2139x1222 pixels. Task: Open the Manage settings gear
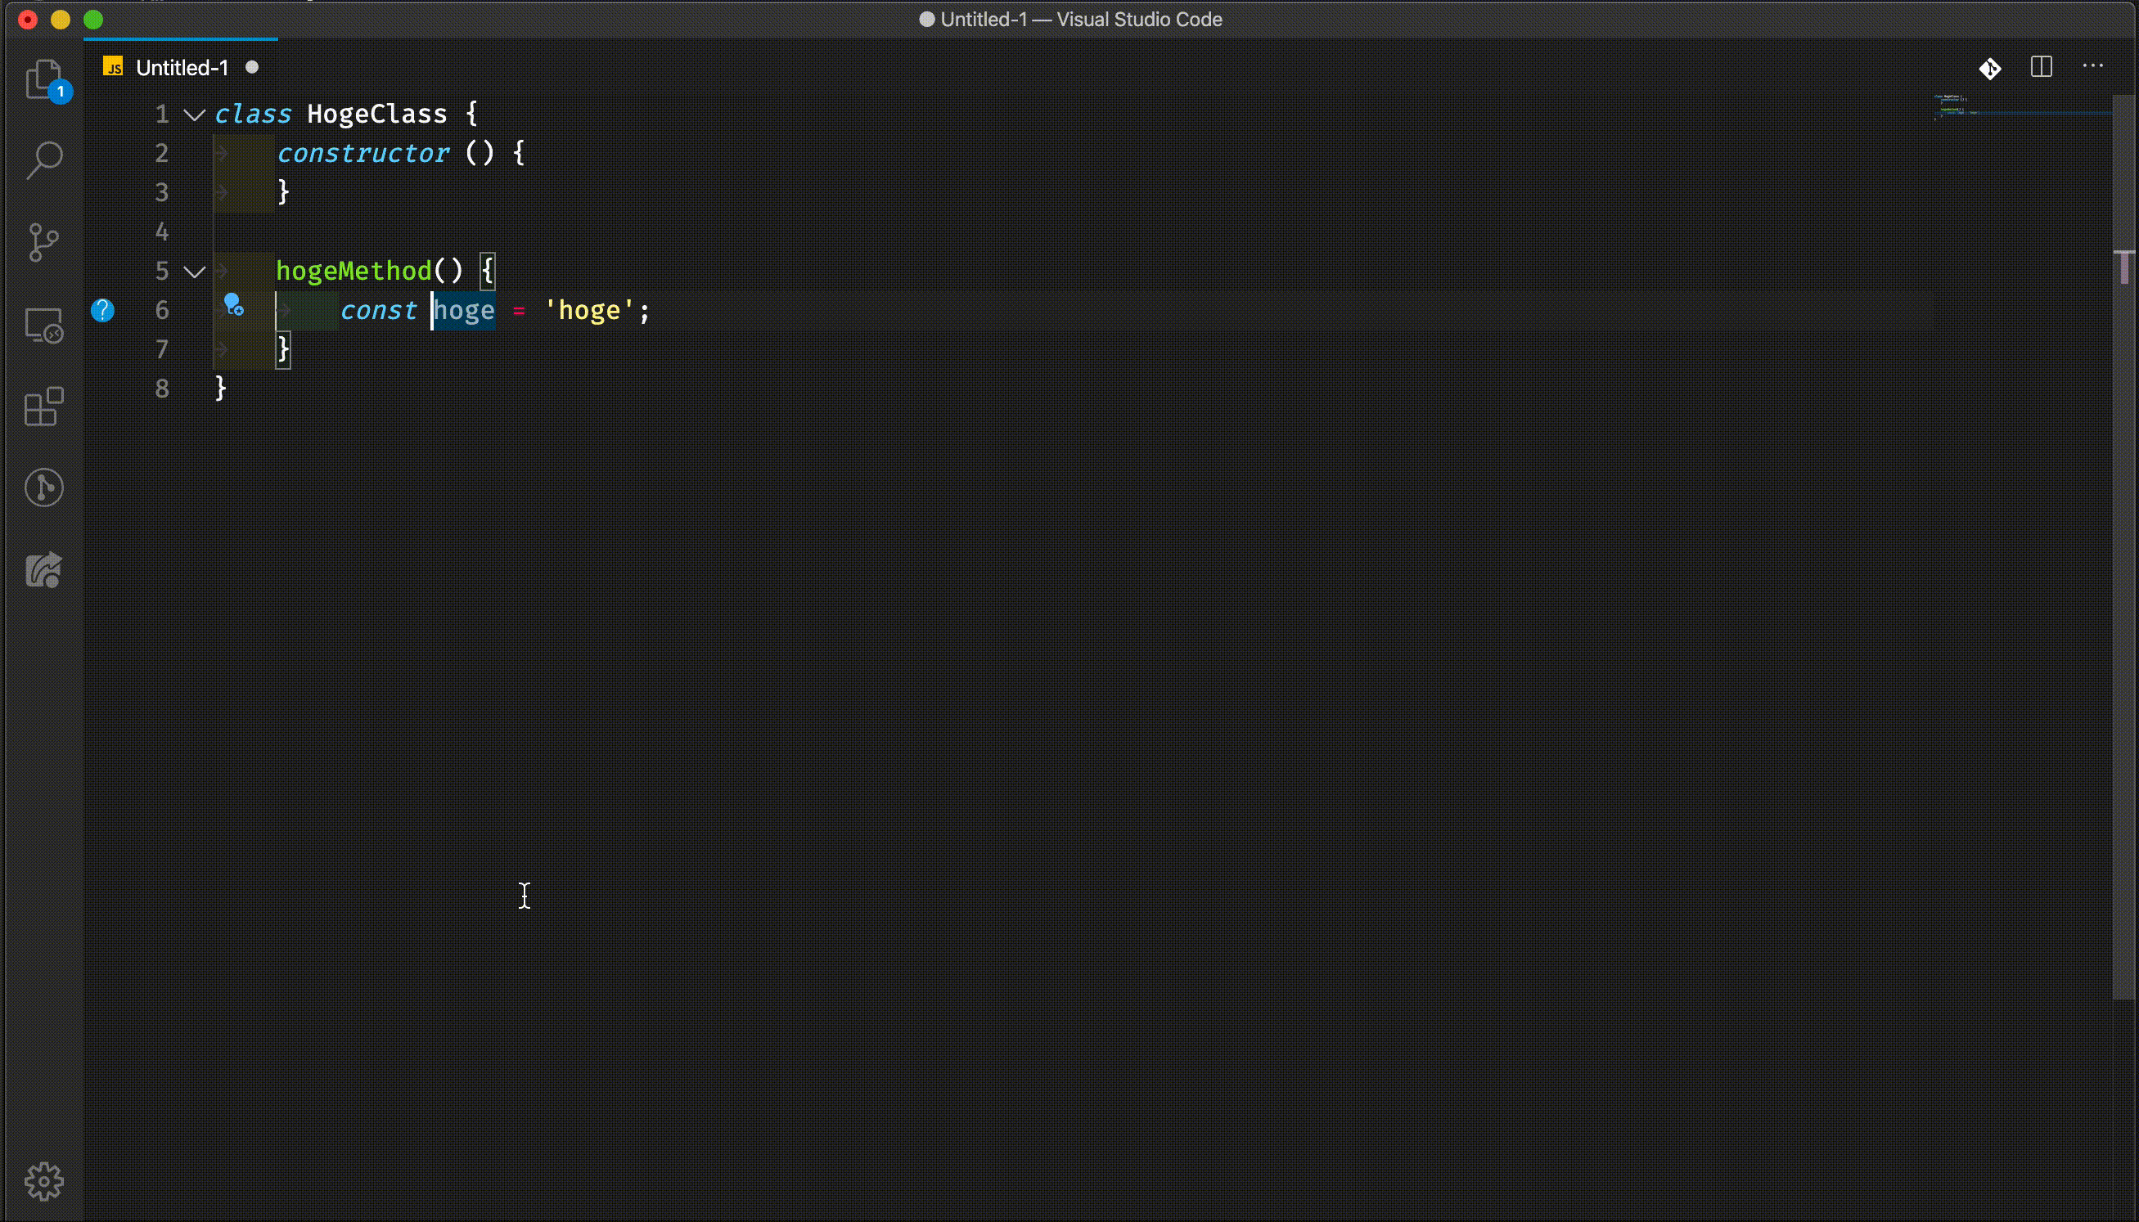point(43,1181)
